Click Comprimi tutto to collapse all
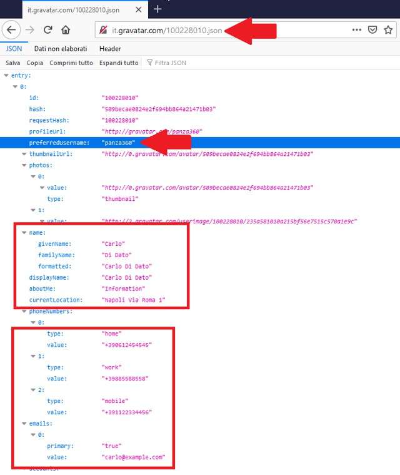This screenshot has width=400, height=475. click(x=71, y=63)
